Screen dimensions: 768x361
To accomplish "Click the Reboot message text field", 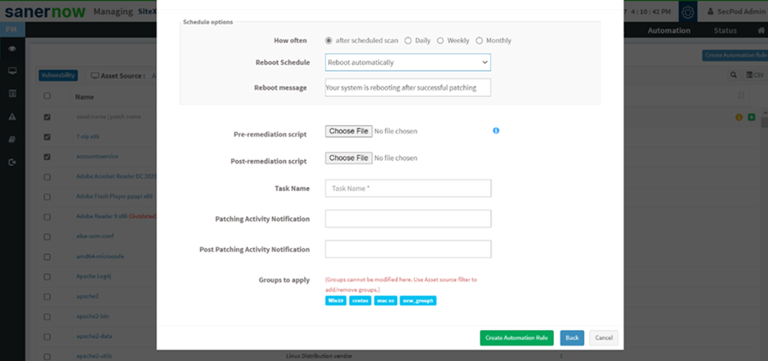I will (408, 87).
